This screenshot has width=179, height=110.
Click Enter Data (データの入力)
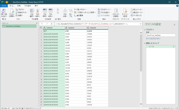[136, 16]
